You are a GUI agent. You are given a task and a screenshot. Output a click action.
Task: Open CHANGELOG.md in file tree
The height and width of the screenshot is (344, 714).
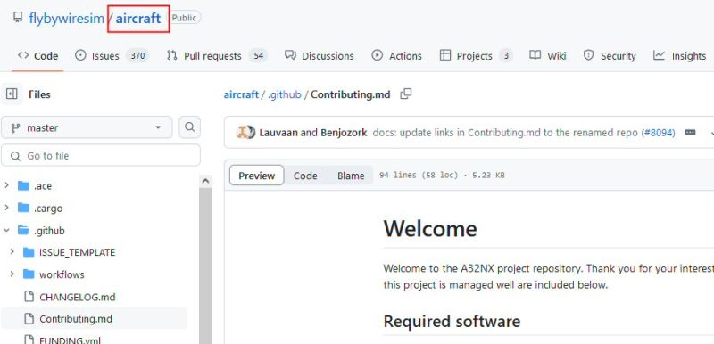(x=78, y=297)
